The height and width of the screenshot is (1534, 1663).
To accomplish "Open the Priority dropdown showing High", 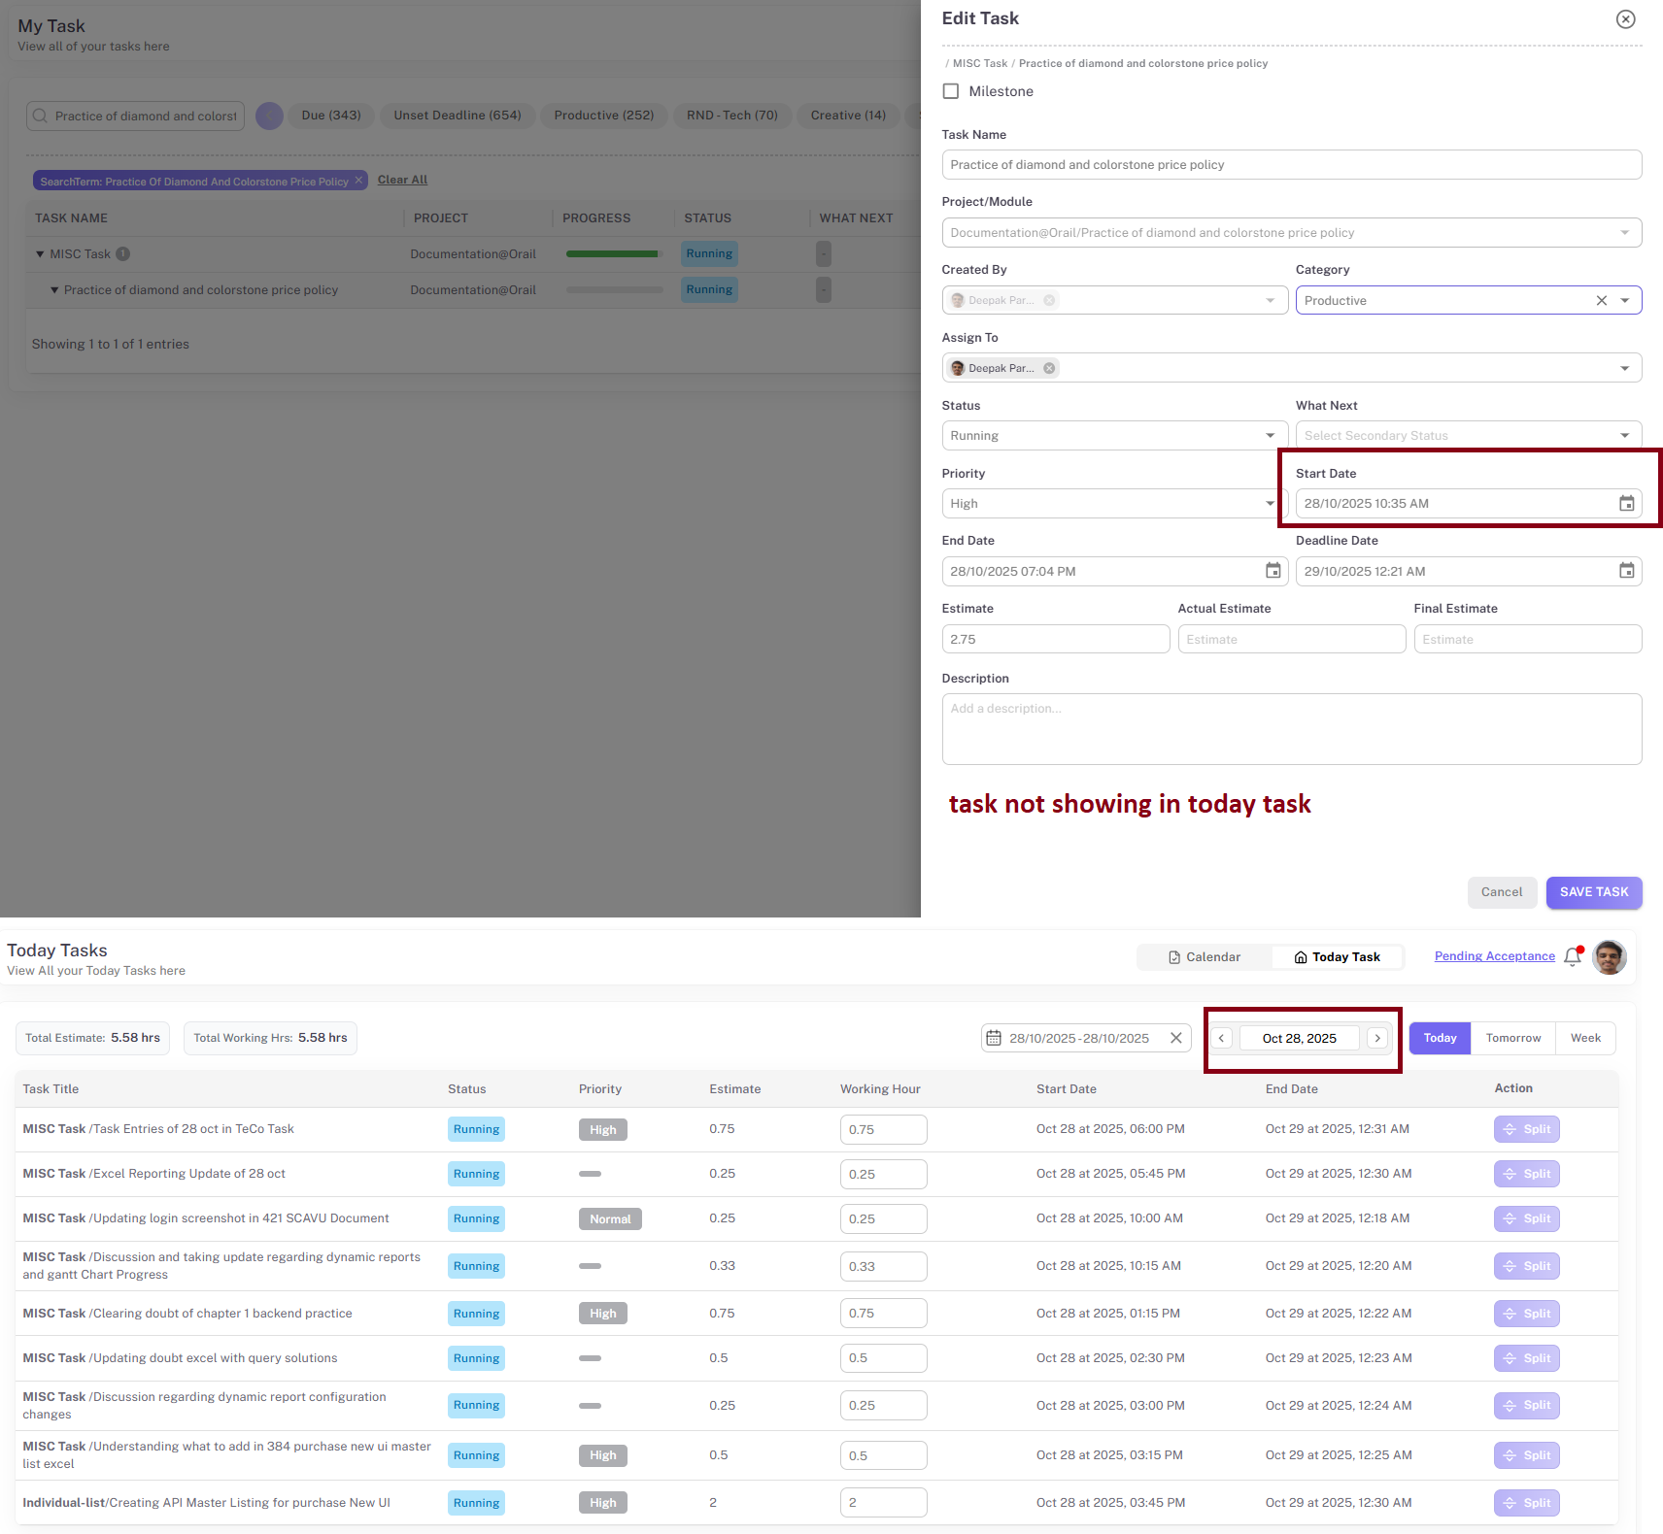I will pos(1114,504).
